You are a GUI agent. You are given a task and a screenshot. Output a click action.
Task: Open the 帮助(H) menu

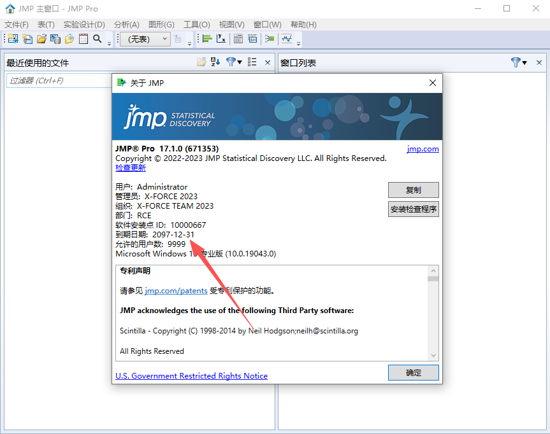[303, 25]
